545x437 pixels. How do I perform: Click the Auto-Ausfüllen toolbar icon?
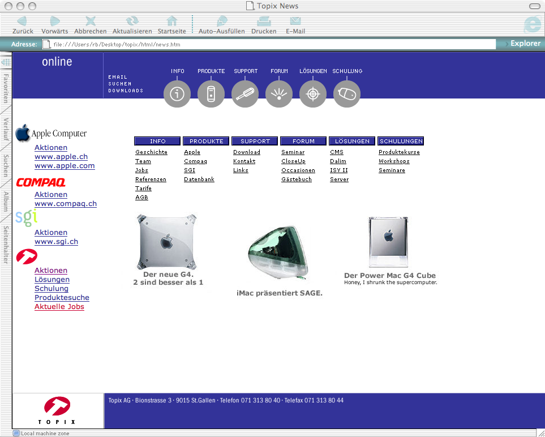[x=222, y=21]
